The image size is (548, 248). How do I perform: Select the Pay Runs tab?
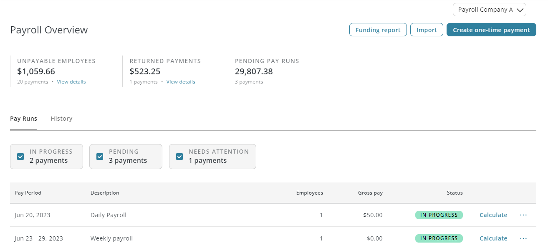click(x=23, y=119)
